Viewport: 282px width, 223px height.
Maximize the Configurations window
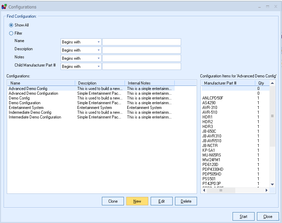click(x=267, y=7)
